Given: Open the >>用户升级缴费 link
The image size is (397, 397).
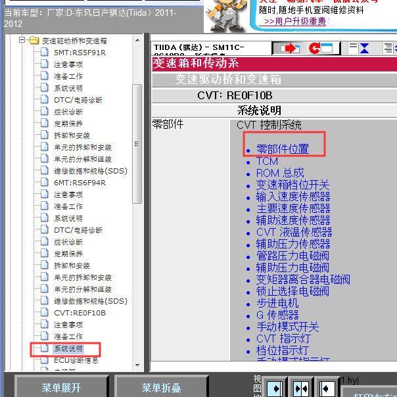Looking at the screenshot, I should click(x=294, y=21).
